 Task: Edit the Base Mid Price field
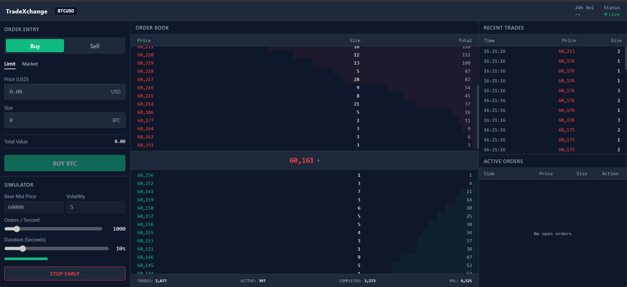[x=34, y=207]
